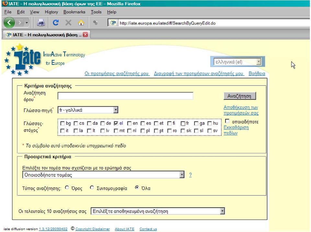Open 'Οι προτιμήσεις αναζήτησής μου' link
This screenshot has width=311, height=232.
pyautogui.click(x=117, y=74)
